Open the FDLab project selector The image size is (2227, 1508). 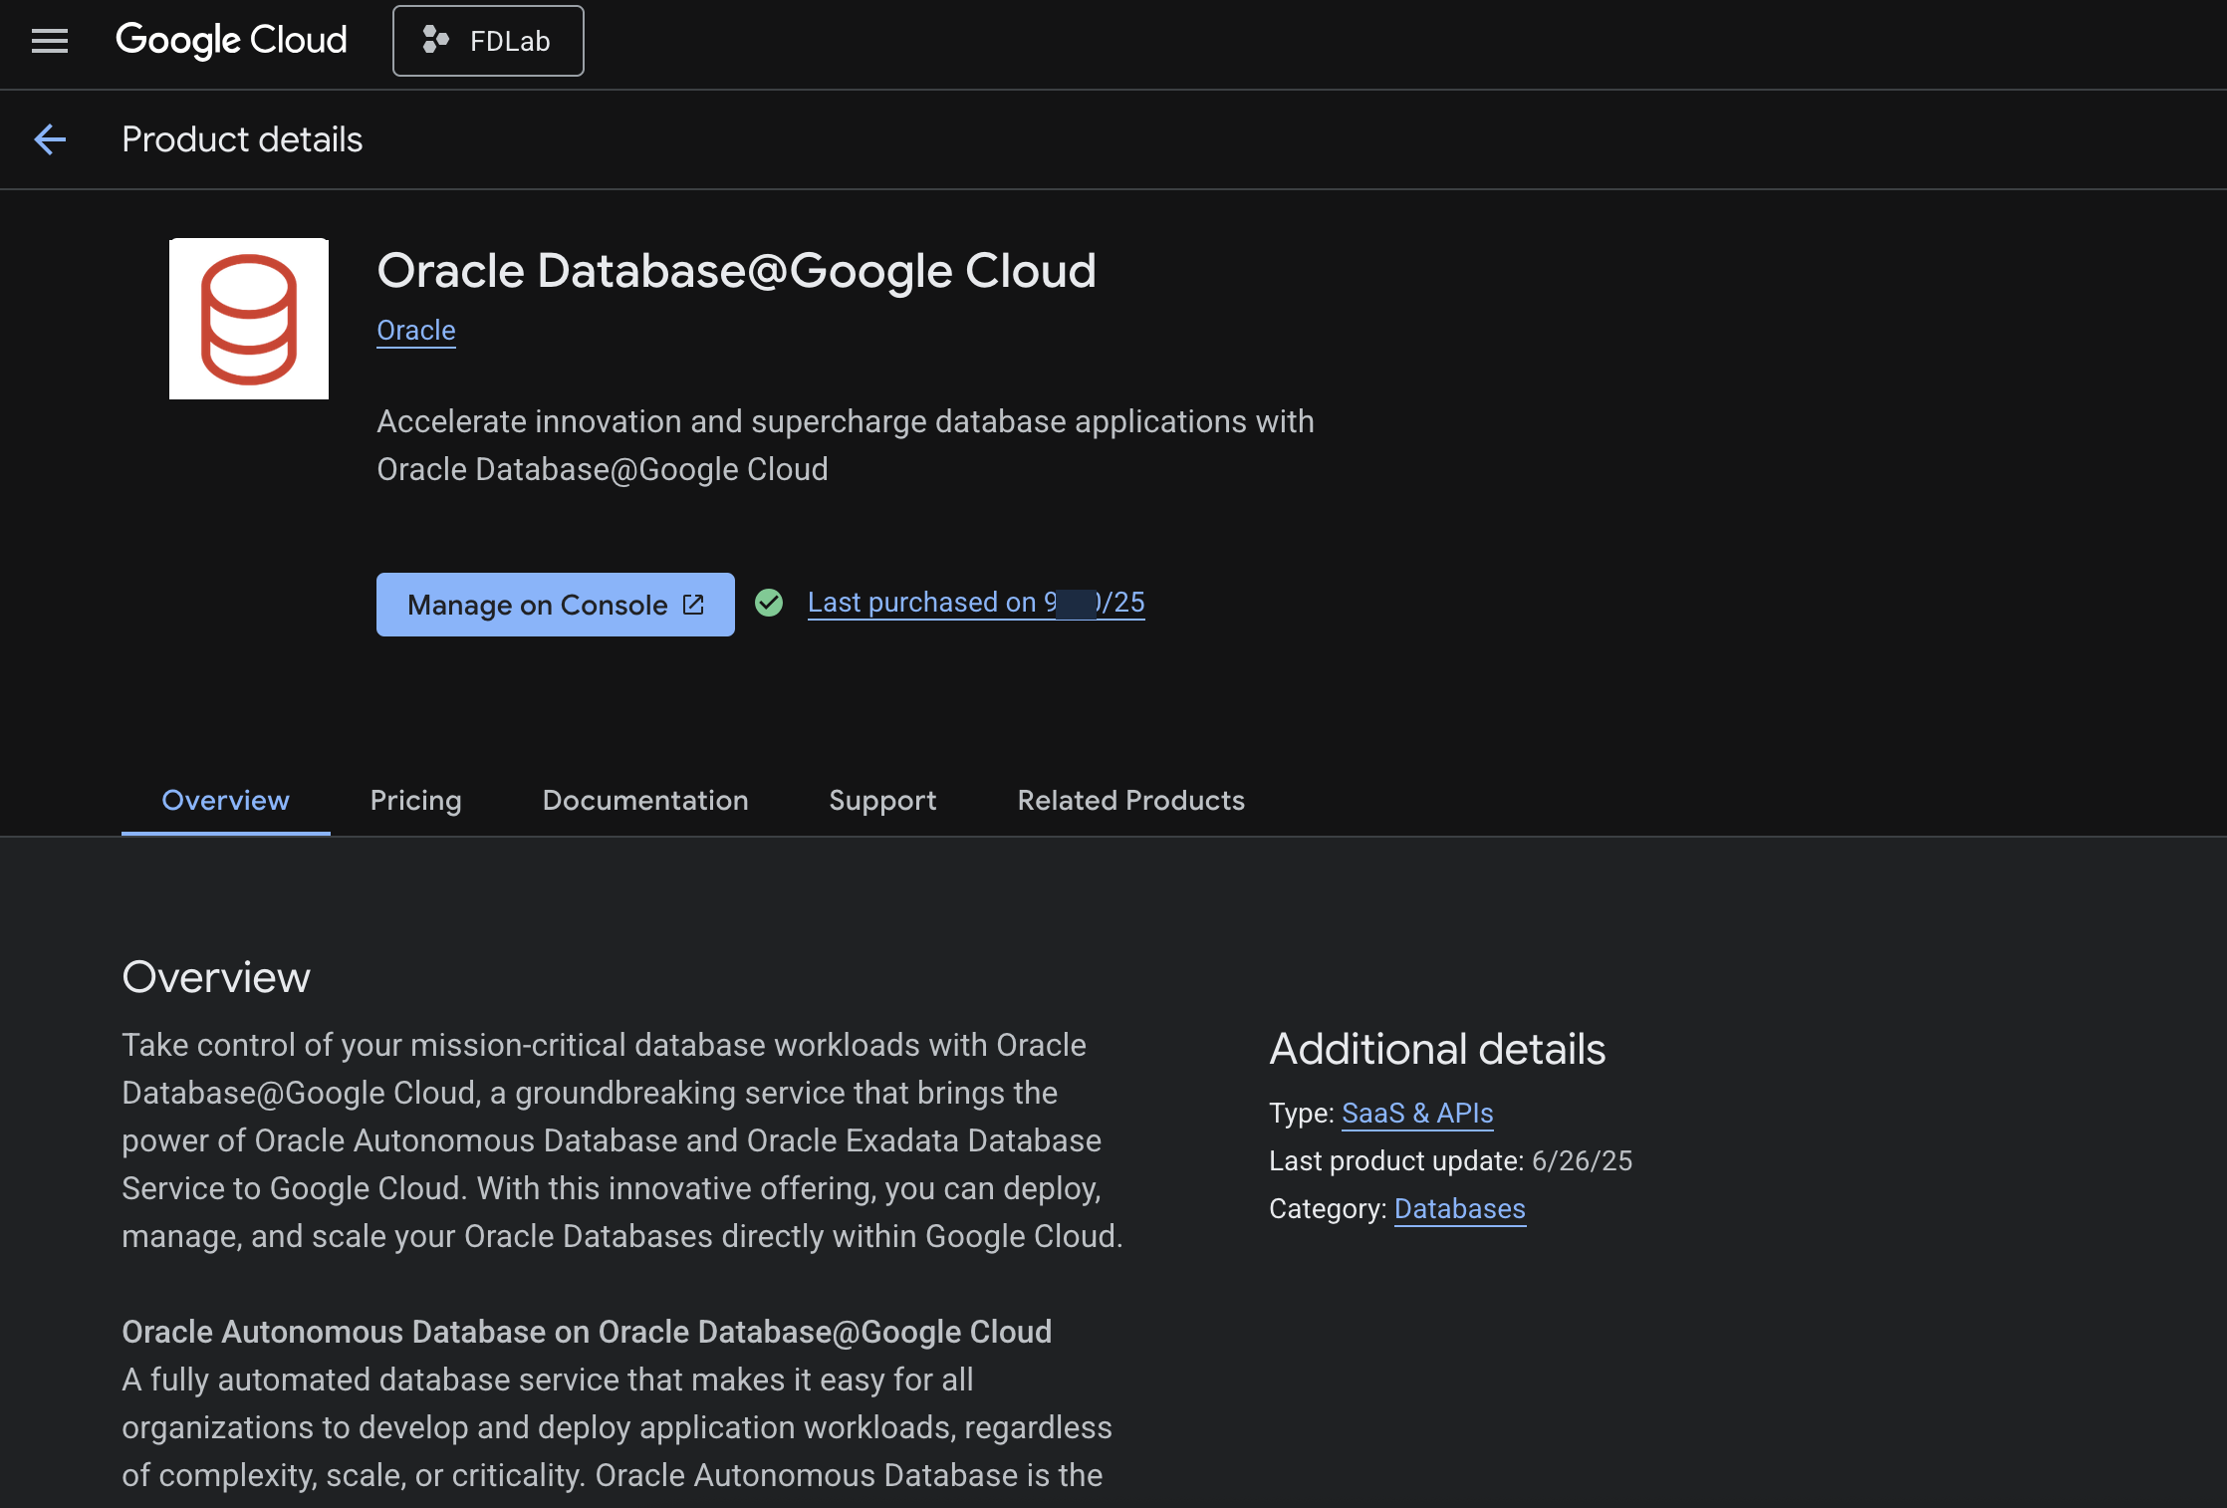[x=488, y=41]
